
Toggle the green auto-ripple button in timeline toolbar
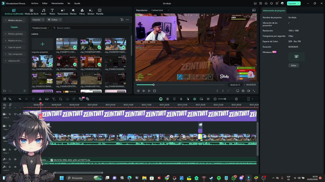pos(161,99)
